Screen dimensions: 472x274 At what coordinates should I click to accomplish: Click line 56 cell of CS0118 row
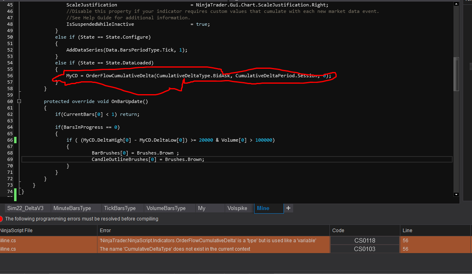[435, 240]
